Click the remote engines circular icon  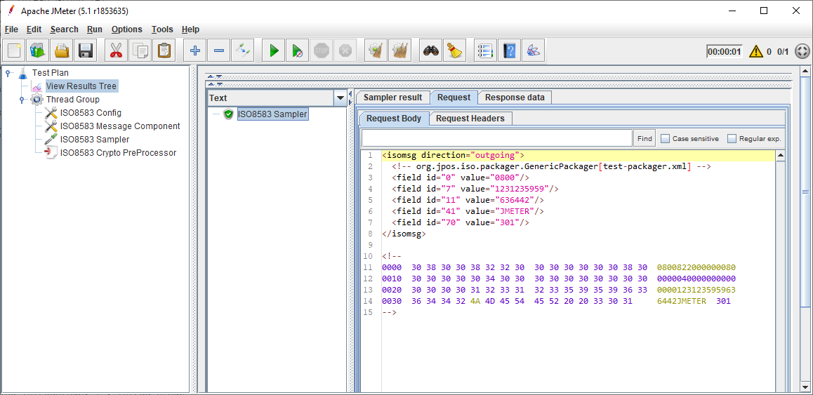coord(802,51)
